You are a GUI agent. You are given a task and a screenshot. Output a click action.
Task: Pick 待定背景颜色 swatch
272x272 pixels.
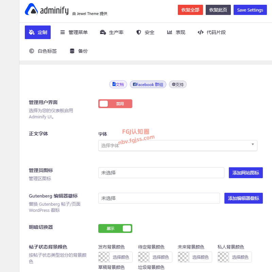pos(143,257)
